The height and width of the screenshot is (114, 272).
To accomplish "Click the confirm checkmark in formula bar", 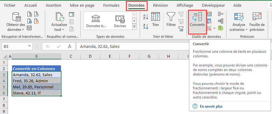I will [x=59, y=46].
